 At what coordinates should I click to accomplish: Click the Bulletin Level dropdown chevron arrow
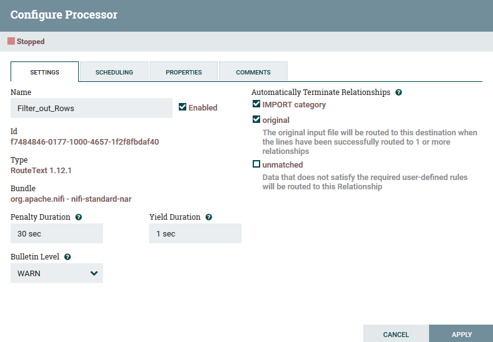pyautogui.click(x=94, y=273)
